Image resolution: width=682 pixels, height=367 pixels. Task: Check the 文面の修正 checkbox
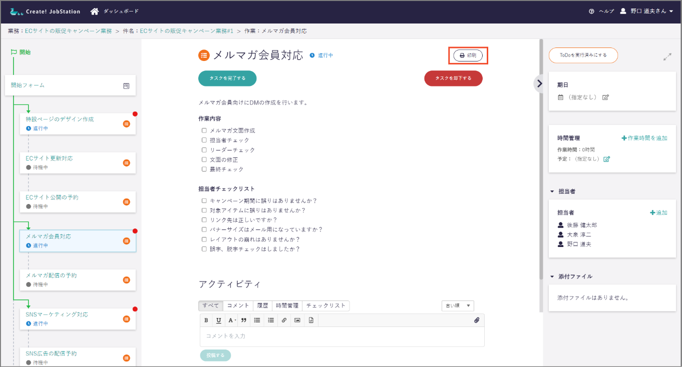(204, 160)
